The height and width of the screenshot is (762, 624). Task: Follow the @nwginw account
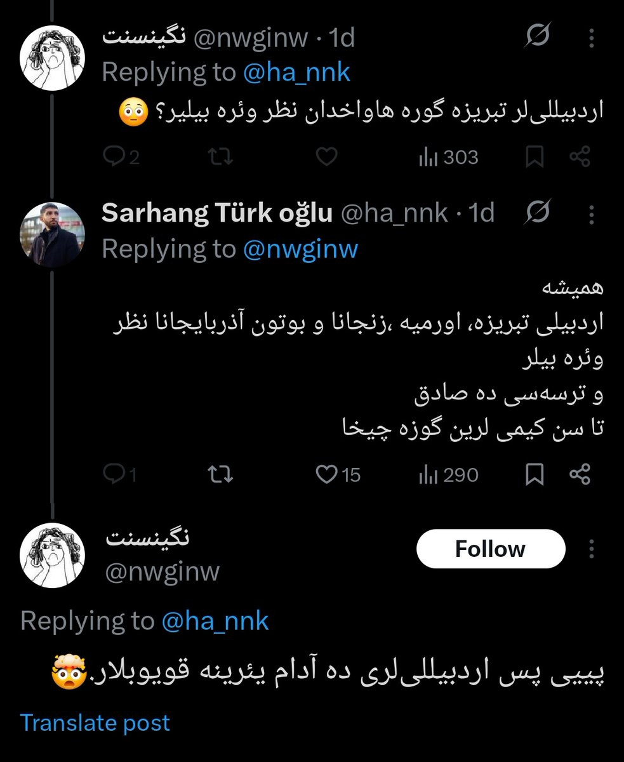(491, 549)
